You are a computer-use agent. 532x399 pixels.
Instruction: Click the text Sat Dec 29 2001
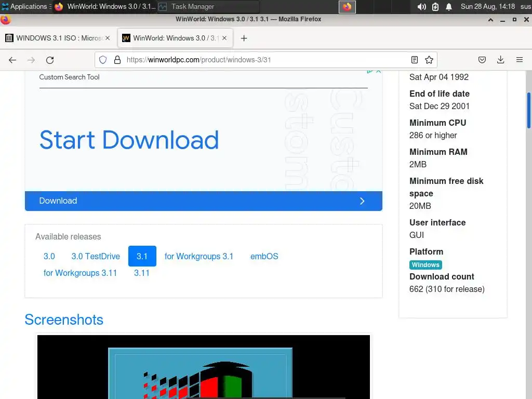[x=440, y=106]
